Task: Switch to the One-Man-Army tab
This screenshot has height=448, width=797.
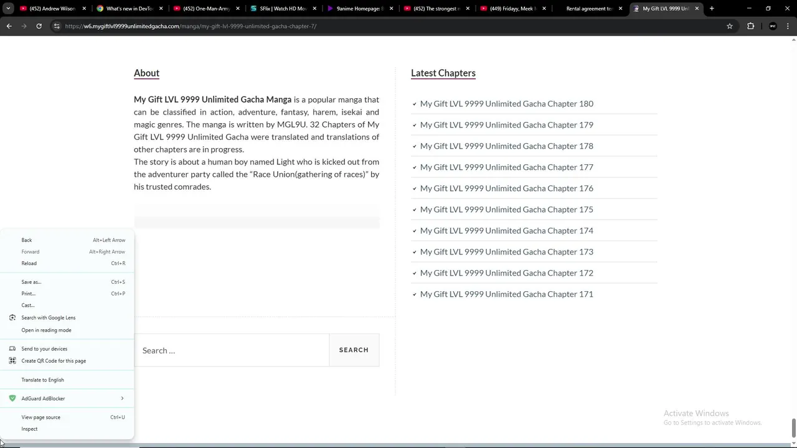Action: tap(206, 9)
